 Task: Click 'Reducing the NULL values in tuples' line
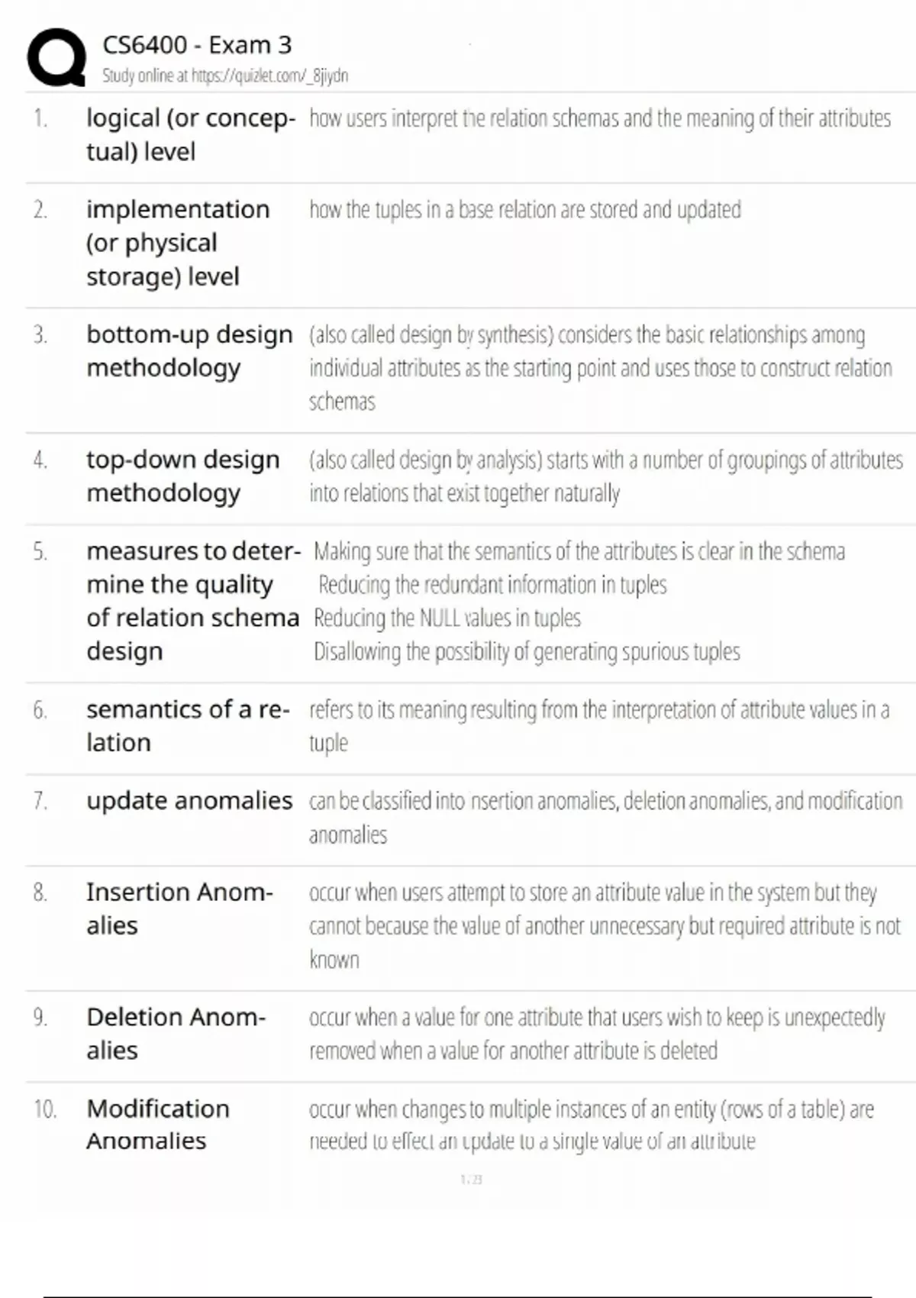(x=447, y=618)
